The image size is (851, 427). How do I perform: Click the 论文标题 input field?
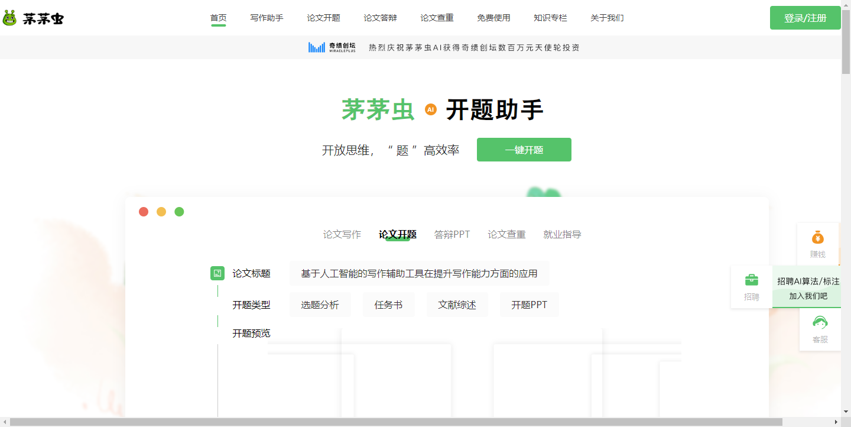420,273
